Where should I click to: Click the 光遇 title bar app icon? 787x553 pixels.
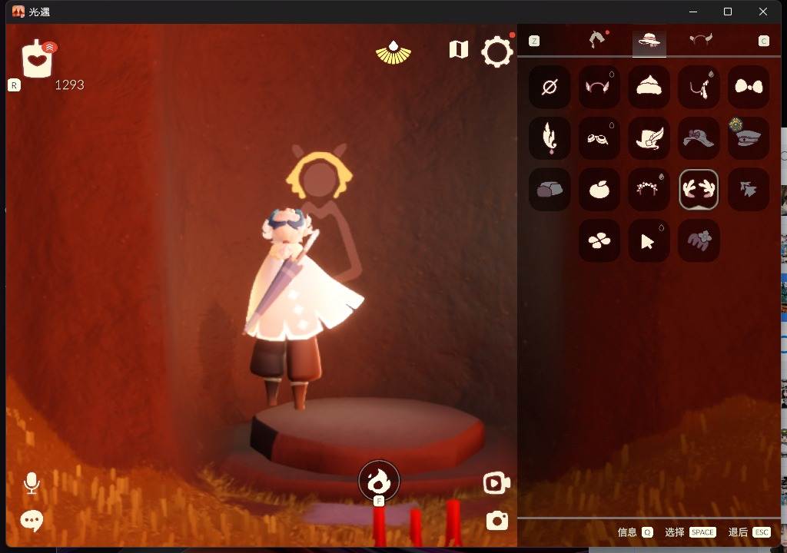(x=18, y=12)
